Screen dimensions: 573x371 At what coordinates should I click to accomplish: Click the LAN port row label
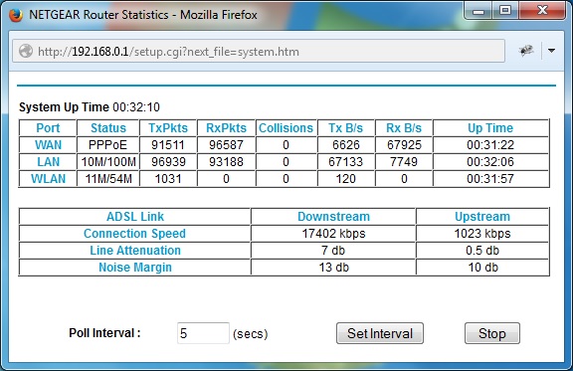tap(48, 161)
